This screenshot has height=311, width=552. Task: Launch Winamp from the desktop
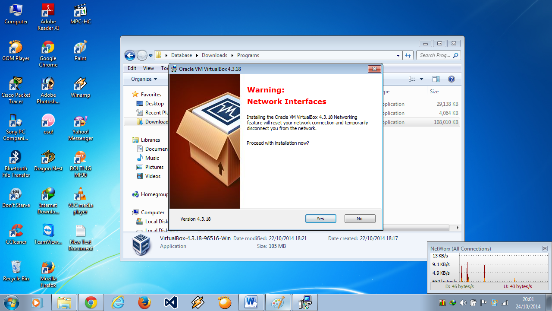pyautogui.click(x=81, y=87)
